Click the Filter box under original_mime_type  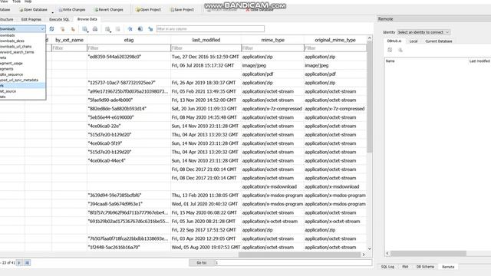point(335,48)
